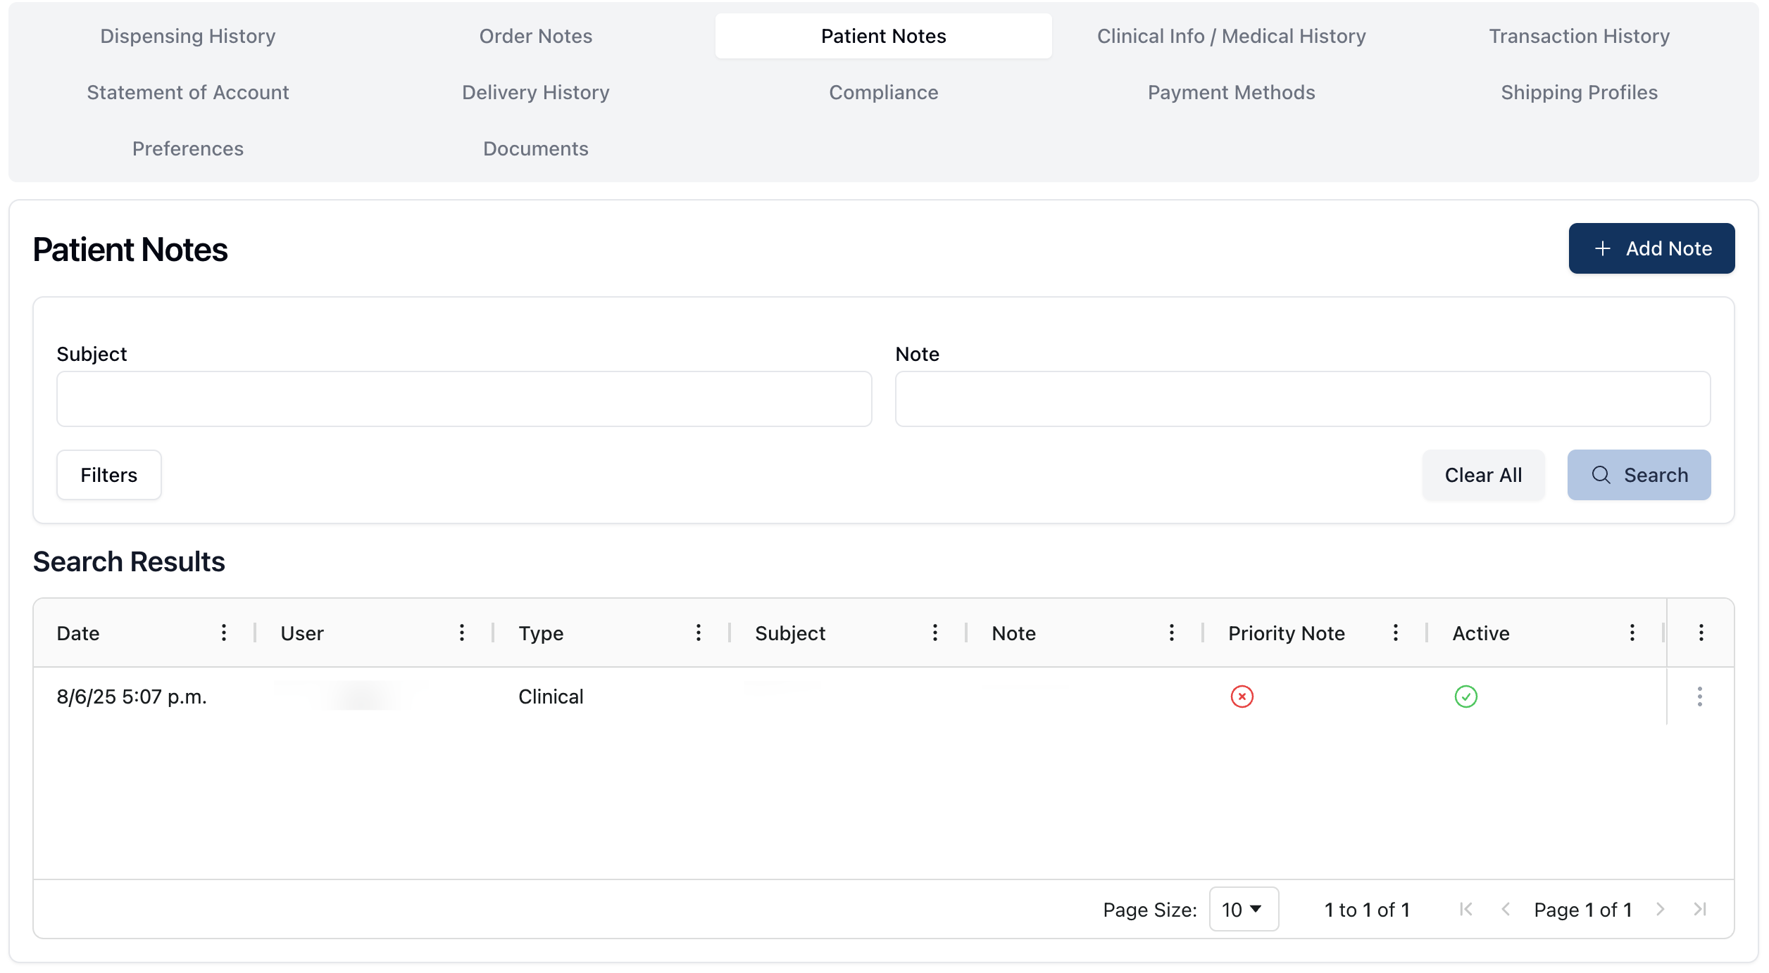Image resolution: width=1769 pixels, height=973 pixels.
Task: Expand the Filters panel
Action: [x=108, y=475]
